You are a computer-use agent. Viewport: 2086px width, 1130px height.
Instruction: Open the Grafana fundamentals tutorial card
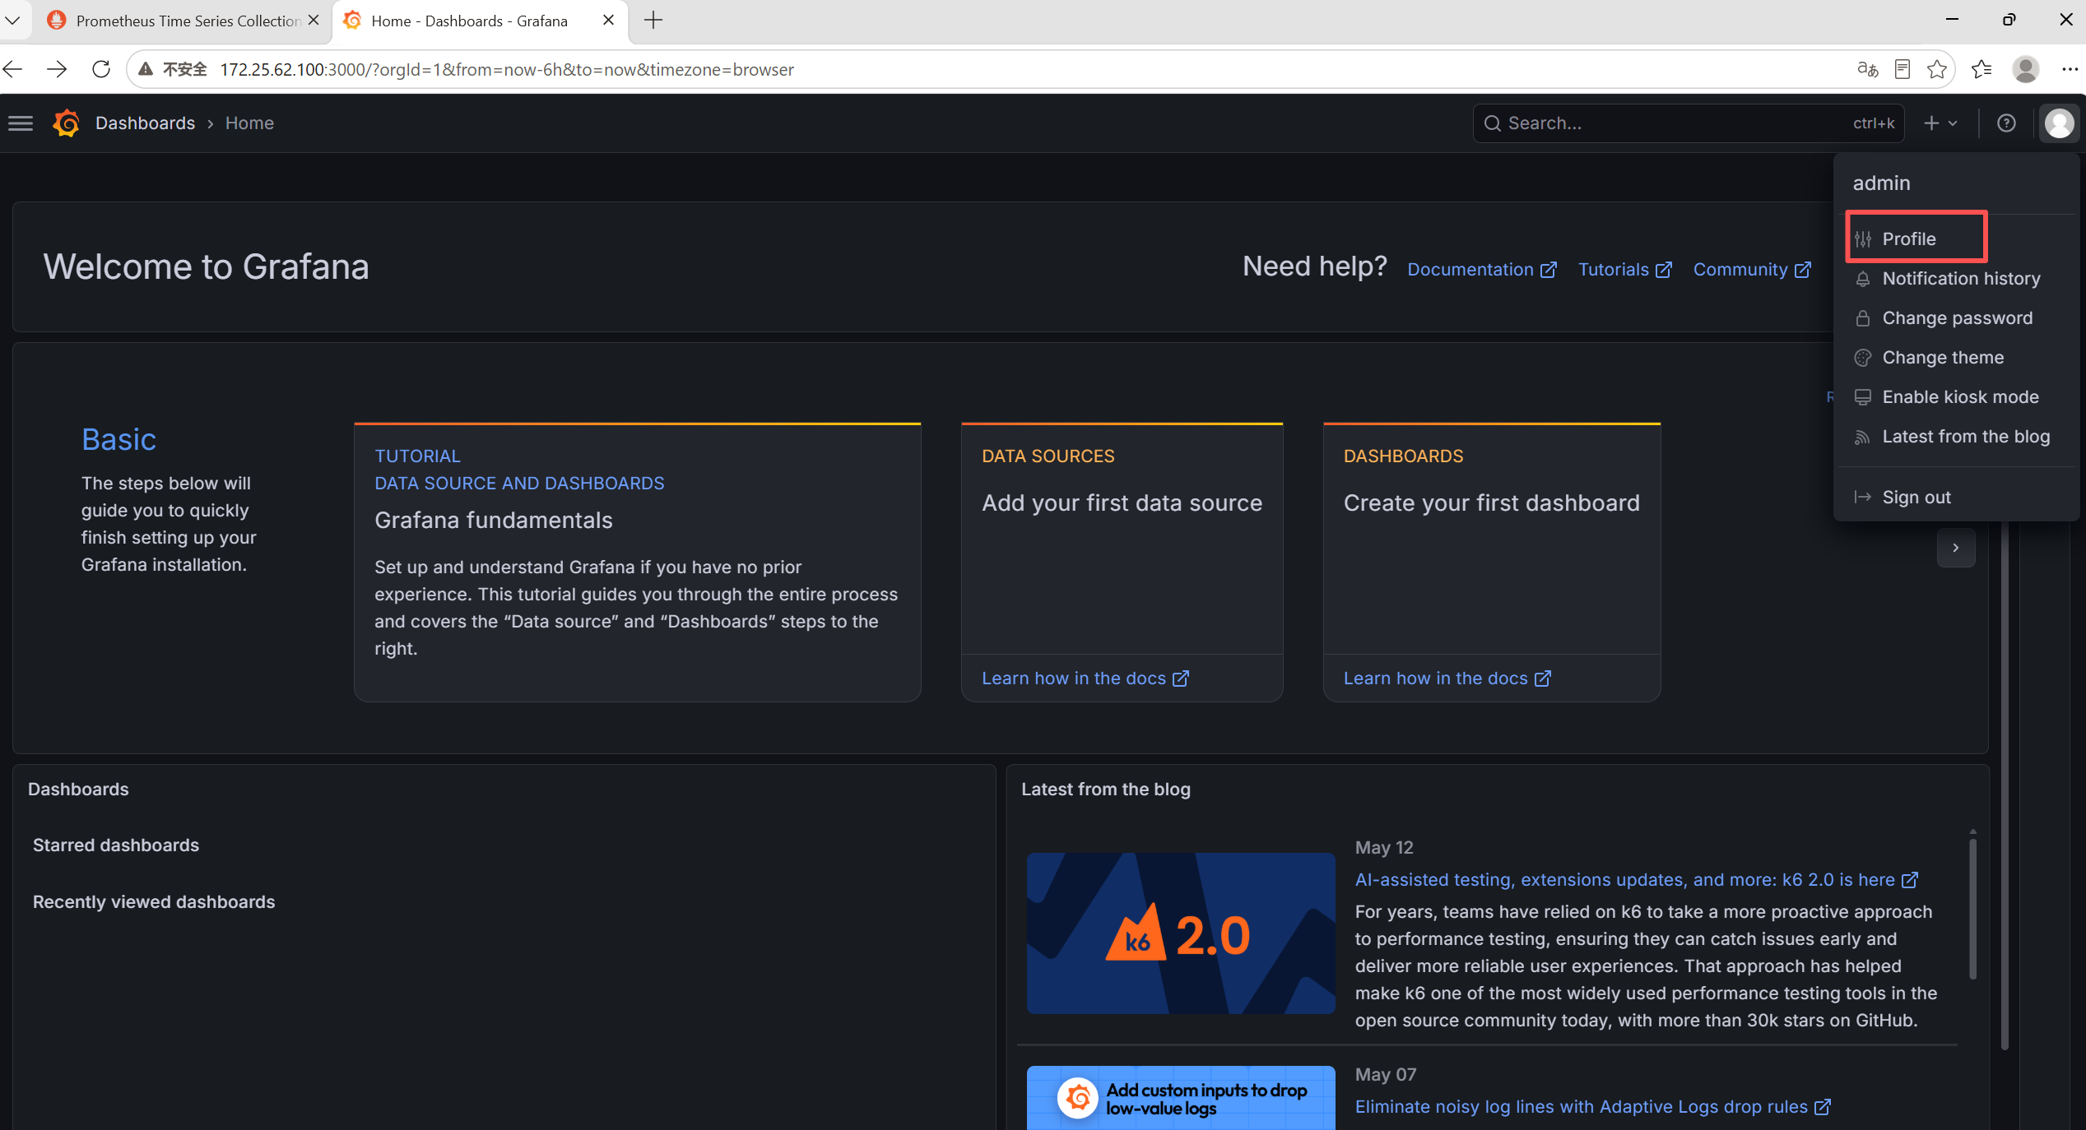(637, 563)
